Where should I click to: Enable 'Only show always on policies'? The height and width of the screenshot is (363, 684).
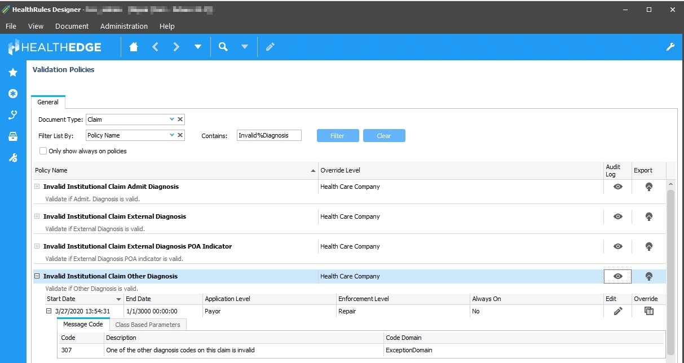click(43, 150)
